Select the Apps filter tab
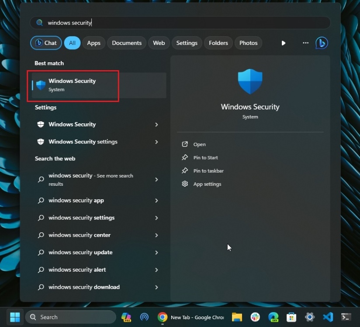The height and width of the screenshot is (327, 360). [93, 43]
